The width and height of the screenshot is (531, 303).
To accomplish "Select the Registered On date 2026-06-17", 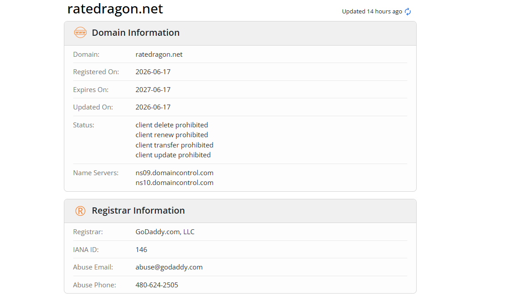I will [153, 72].
